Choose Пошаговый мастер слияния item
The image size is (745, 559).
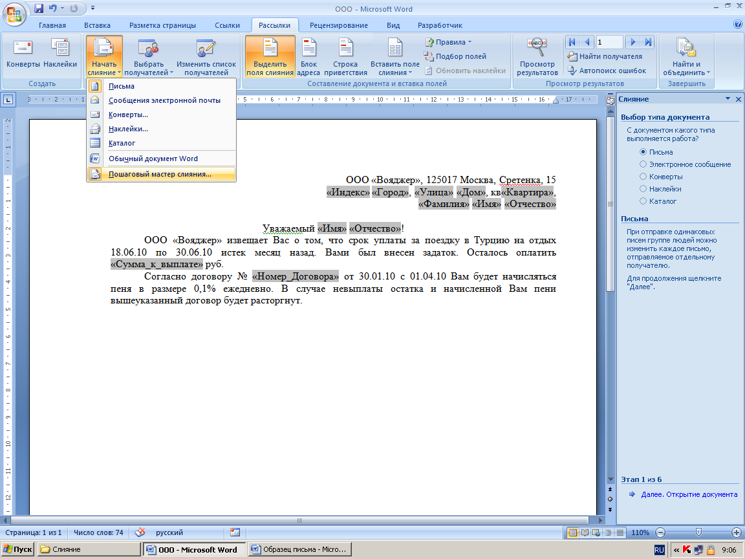pyautogui.click(x=162, y=174)
